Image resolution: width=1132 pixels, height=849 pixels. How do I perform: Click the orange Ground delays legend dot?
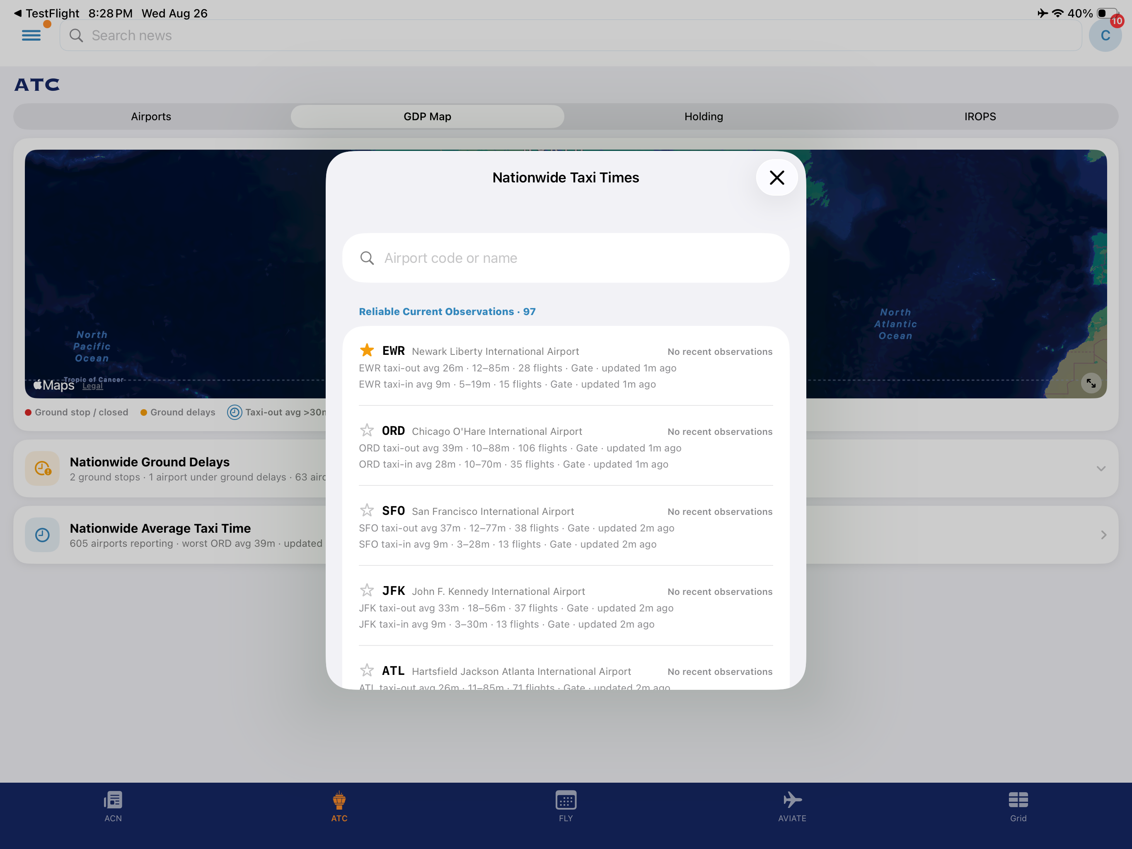144,412
